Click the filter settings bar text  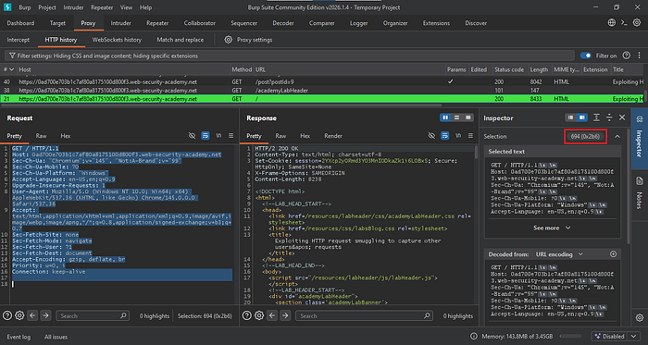click(108, 55)
